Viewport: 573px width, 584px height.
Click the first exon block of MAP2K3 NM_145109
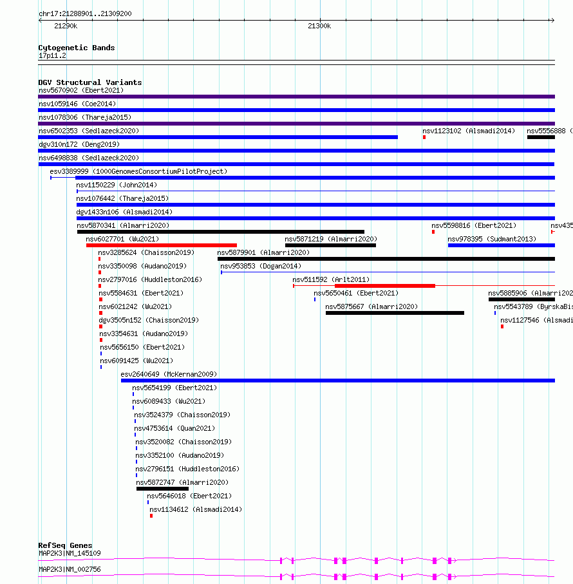click(x=281, y=561)
